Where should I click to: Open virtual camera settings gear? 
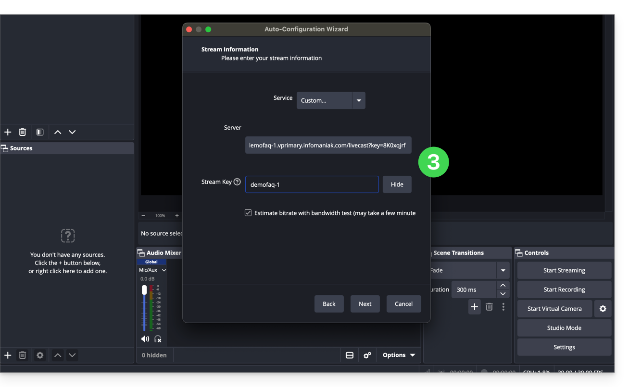603,309
